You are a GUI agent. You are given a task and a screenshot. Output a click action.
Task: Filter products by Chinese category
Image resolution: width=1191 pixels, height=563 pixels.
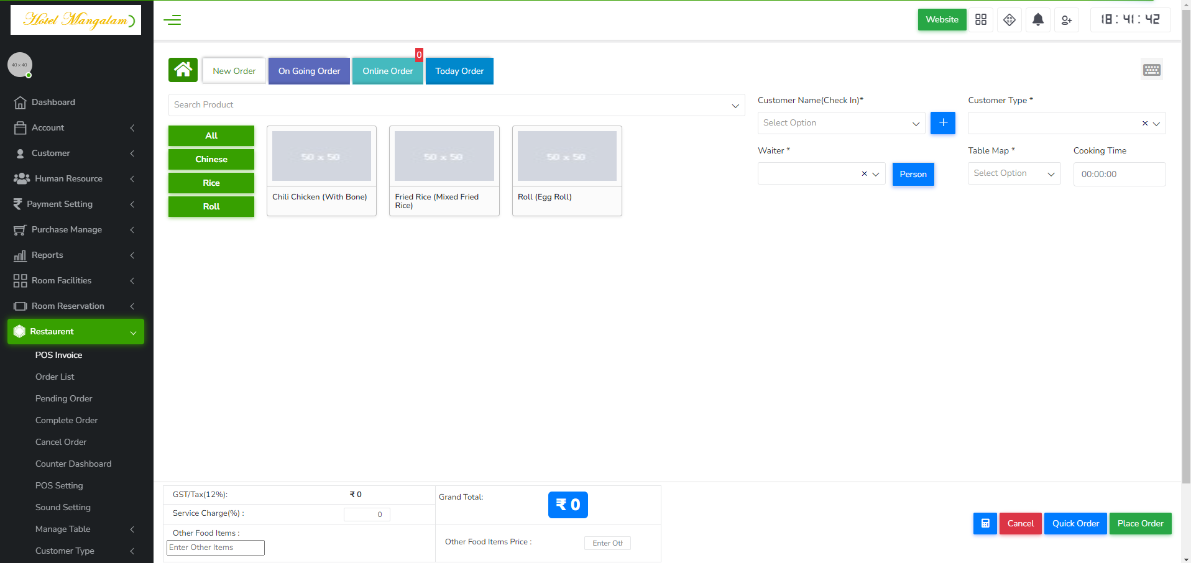pyautogui.click(x=211, y=159)
